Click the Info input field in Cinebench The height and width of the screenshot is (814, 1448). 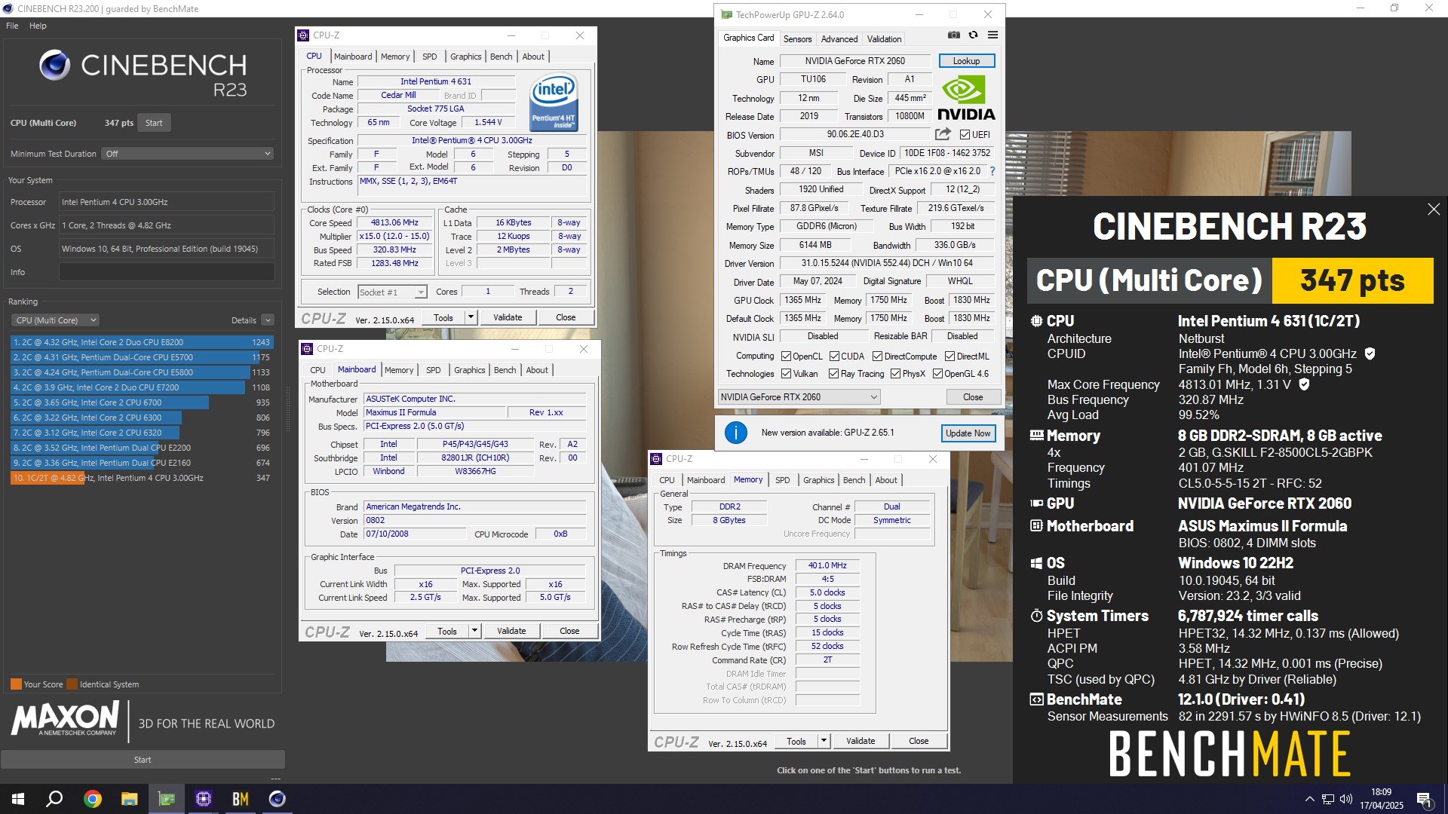[x=167, y=272]
